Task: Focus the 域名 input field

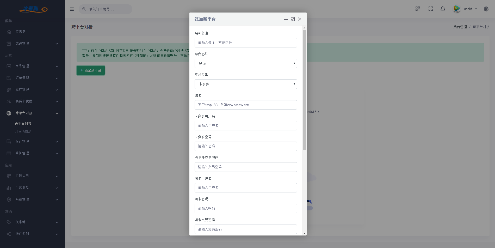Action: (245, 105)
